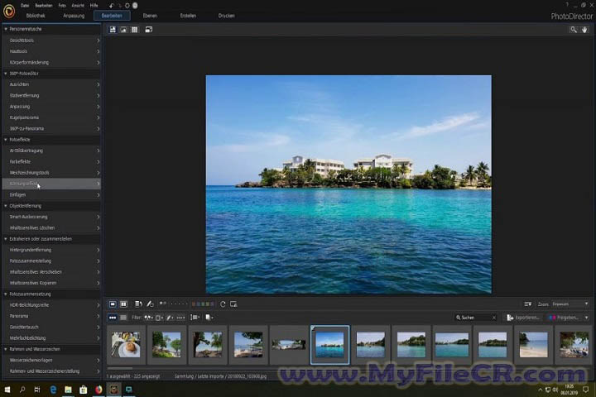Open the Einfügen tool entry
The image size is (596, 397).
(51, 194)
